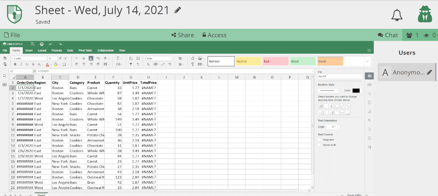This screenshot has width=438, height=196.
Task: Toggle italic formatting
Action: [x=21, y=64]
